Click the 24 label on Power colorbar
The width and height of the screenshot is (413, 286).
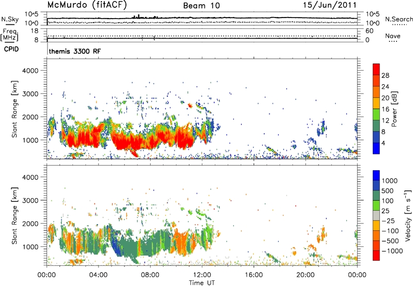coord(385,87)
